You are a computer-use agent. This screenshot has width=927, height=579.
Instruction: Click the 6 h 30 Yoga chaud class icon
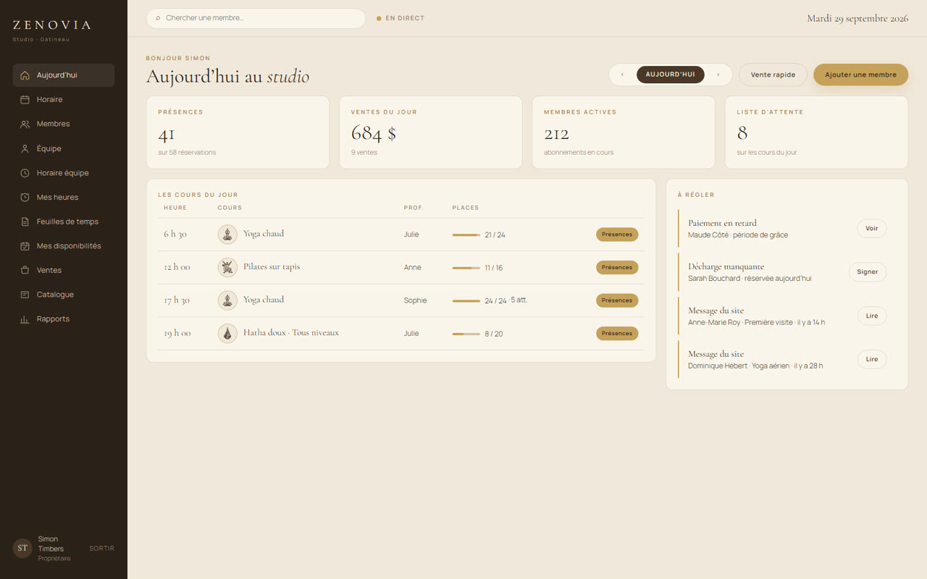point(227,234)
